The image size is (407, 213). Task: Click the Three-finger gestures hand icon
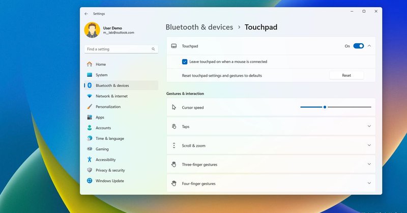coord(174,164)
